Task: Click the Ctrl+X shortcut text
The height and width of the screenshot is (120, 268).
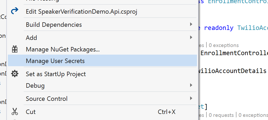Action: pos(167,112)
